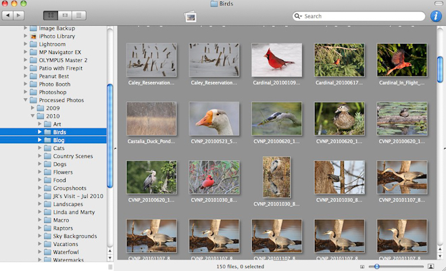The image size is (446, 271).
Task: Collapse the 2010 folder
Action: coord(32,116)
